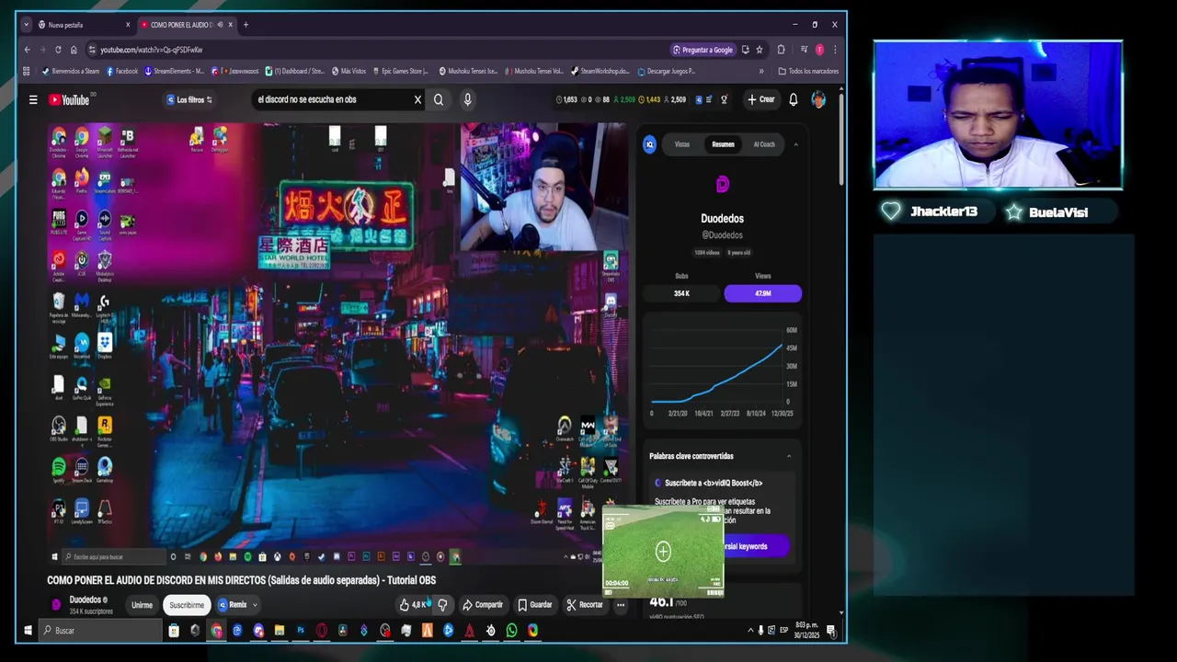Screen dimensions: 1177x662
Task: Open the Bienvenidos a Steam bookmark
Action: 71,71
